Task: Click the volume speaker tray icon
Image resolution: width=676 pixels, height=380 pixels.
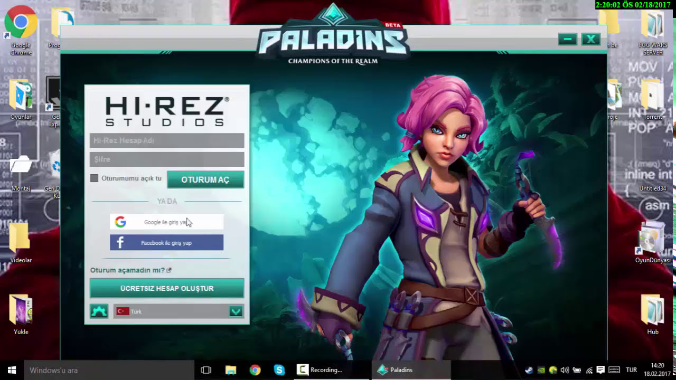Action: [x=565, y=370]
